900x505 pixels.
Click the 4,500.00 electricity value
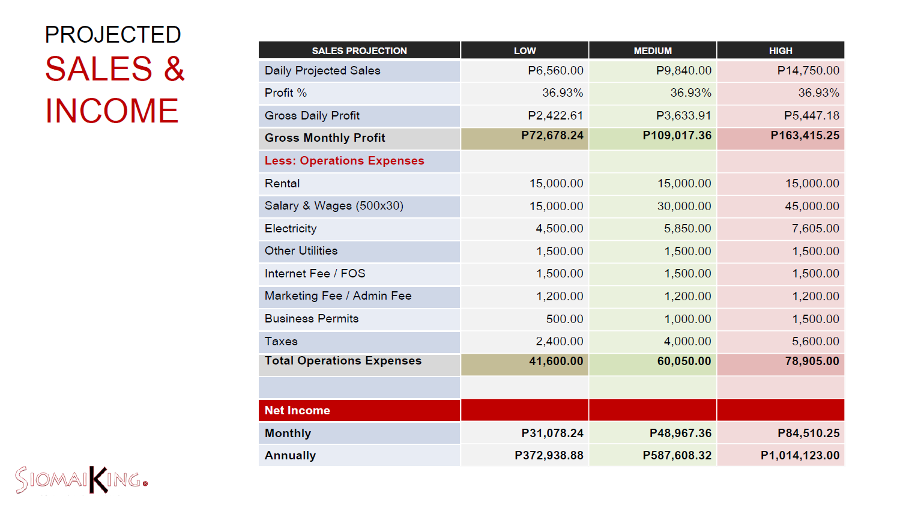[559, 229]
